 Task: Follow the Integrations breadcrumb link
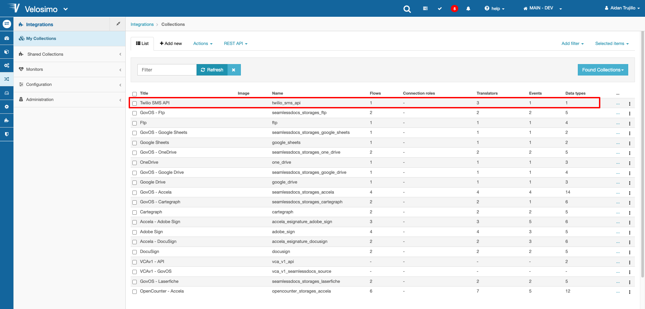click(x=142, y=24)
